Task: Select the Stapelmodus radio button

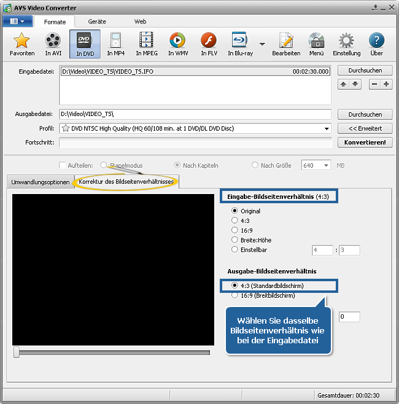Action: tap(104, 165)
